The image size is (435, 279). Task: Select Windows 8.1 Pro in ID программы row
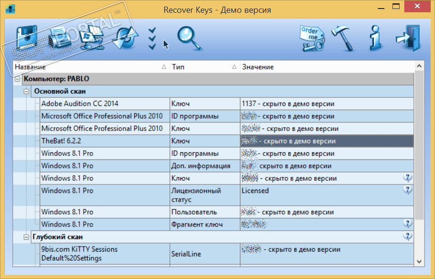(105, 153)
